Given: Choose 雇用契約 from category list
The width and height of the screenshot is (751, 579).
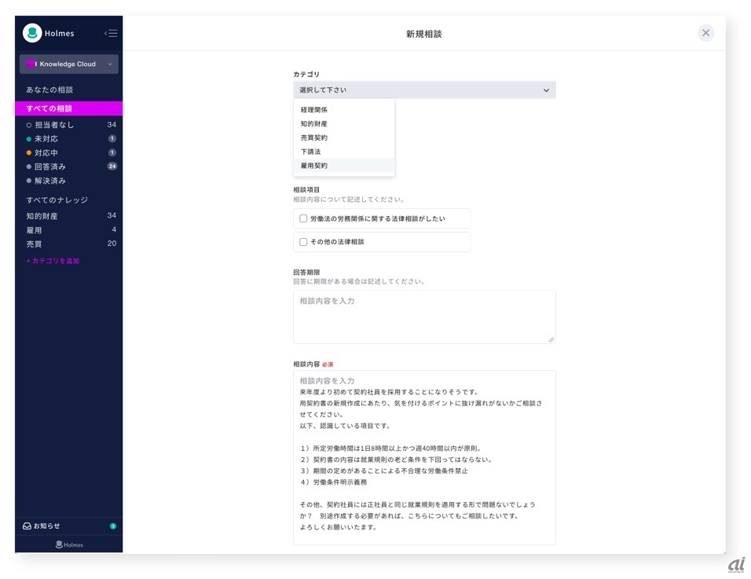Looking at the screenshot, I should click(x=344, y=165).
